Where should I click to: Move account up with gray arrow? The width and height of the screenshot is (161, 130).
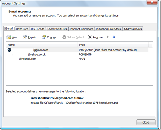108,37
